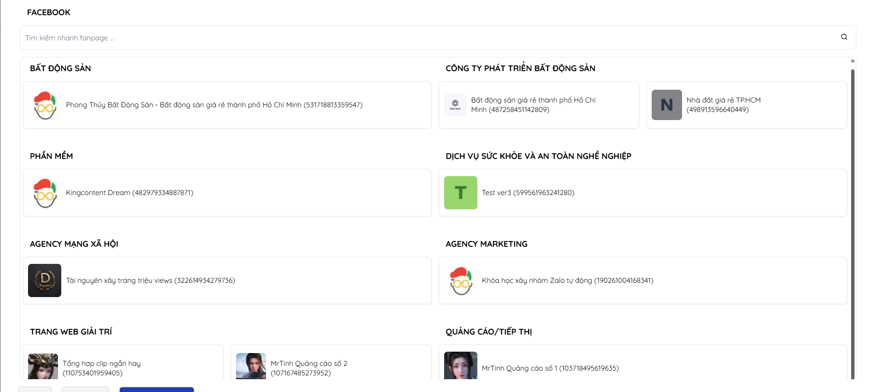Image resolution: width=873 pixels, height=392 pixels.
Task: Select Tài nguyên xây trang triệu views page
Action: [x=150, y=280]
